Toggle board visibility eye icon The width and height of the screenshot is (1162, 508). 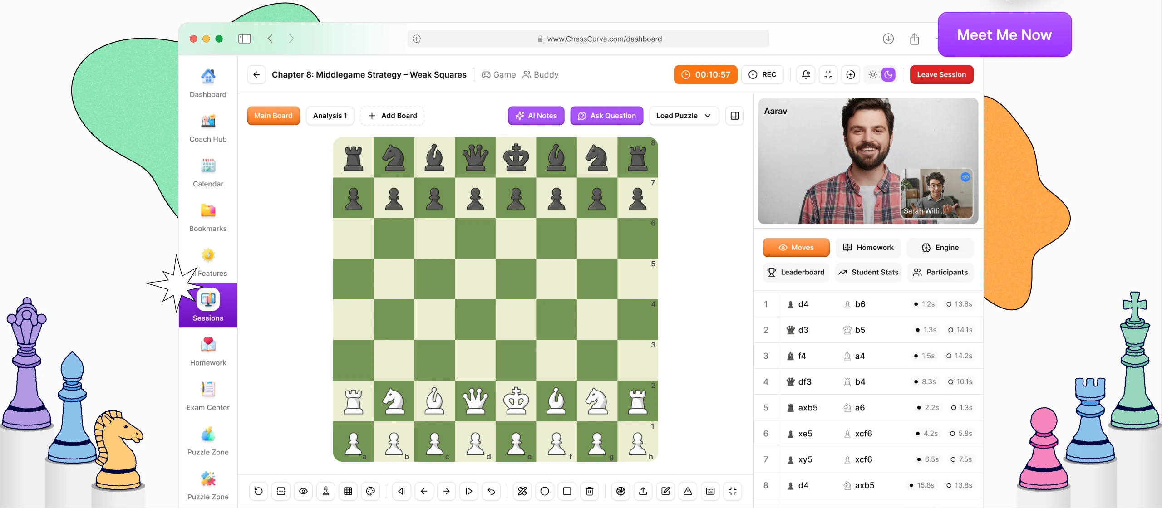click(x=303, y=491)
